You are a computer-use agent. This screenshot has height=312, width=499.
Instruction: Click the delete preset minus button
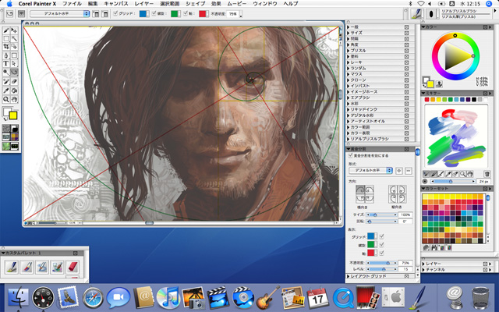point(409,171)
